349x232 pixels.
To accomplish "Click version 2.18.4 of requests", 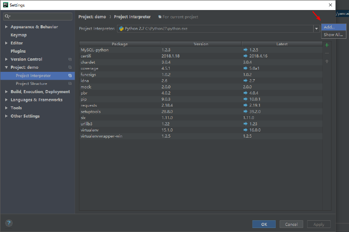I will pyautogui.click(x=167, y=105).
